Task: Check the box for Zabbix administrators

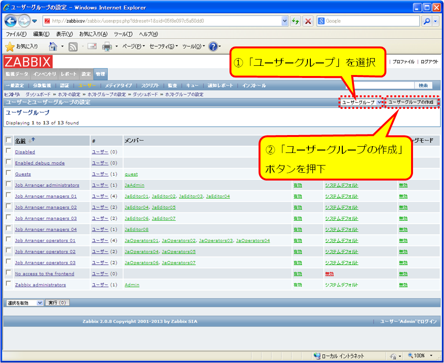Action: (9, 284)
